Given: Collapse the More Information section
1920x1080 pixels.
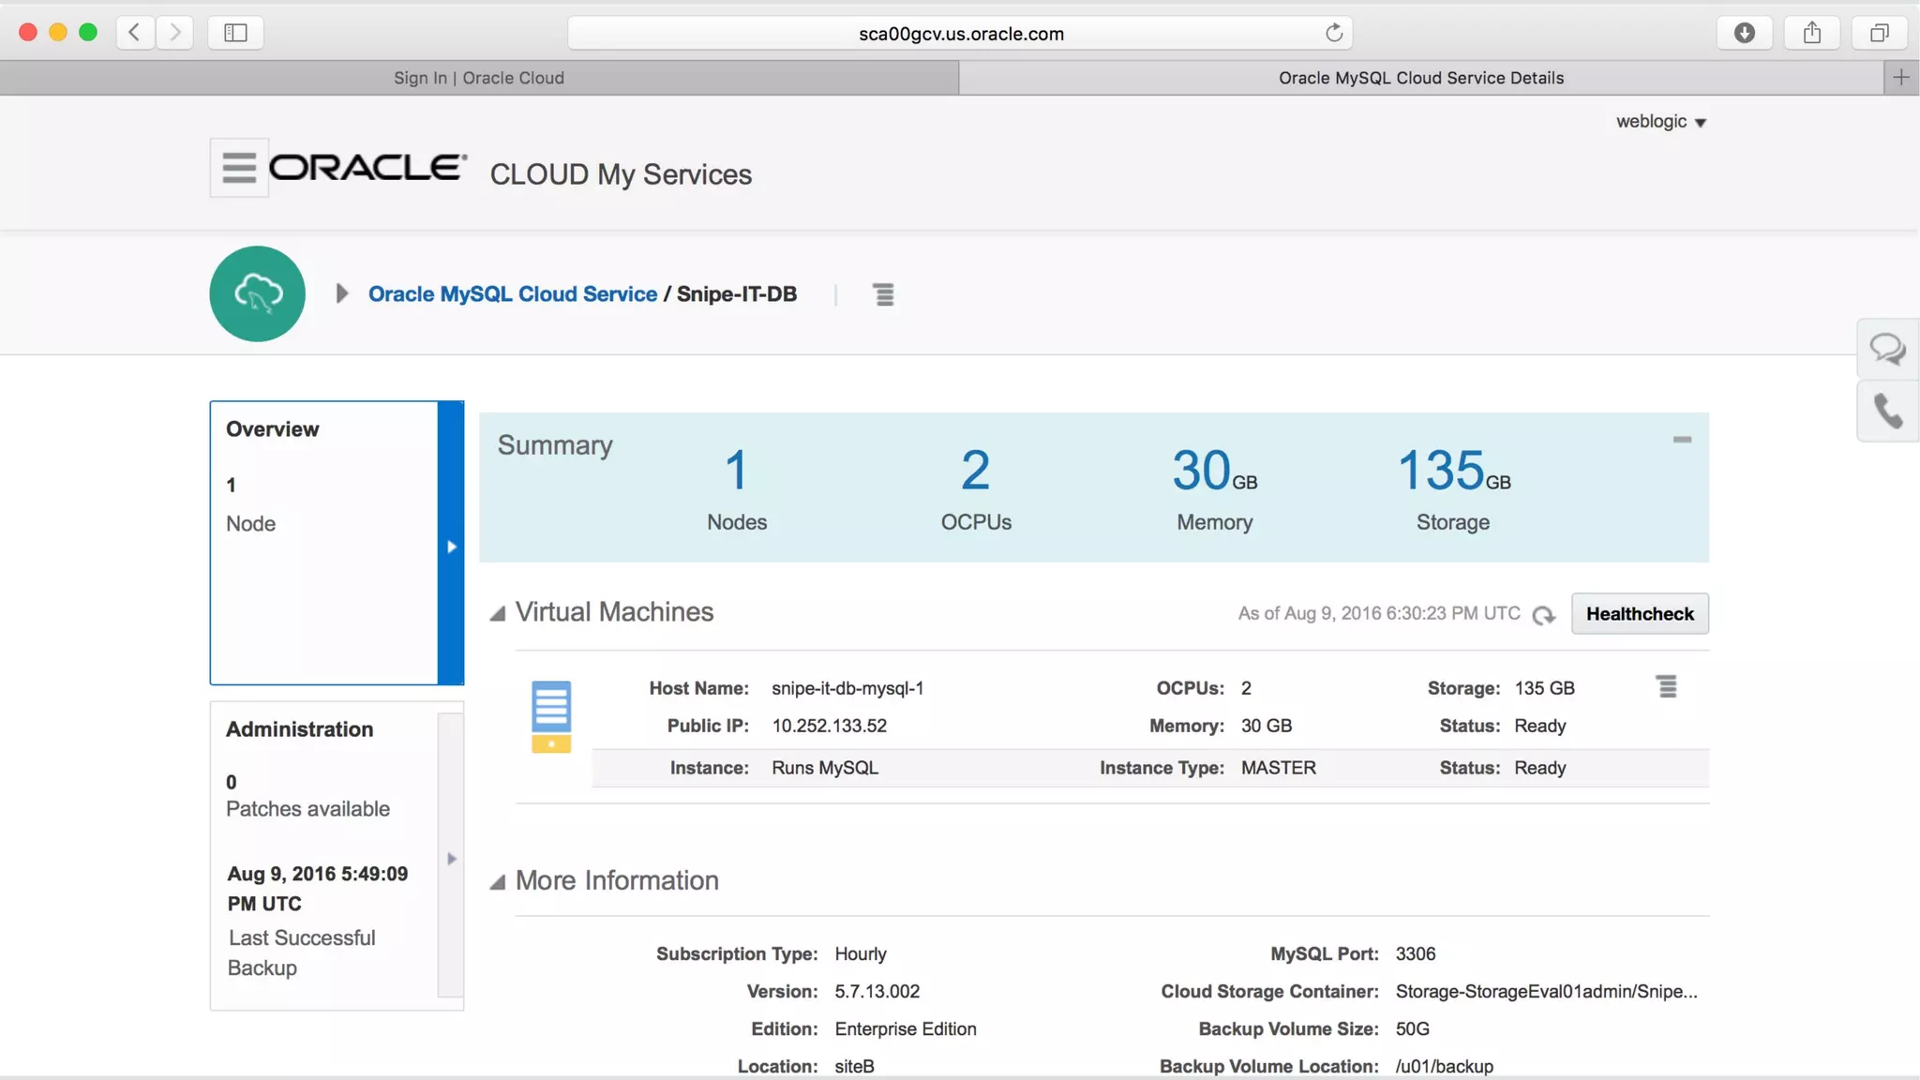Looking at the screenshot, I should coord(498,882).
